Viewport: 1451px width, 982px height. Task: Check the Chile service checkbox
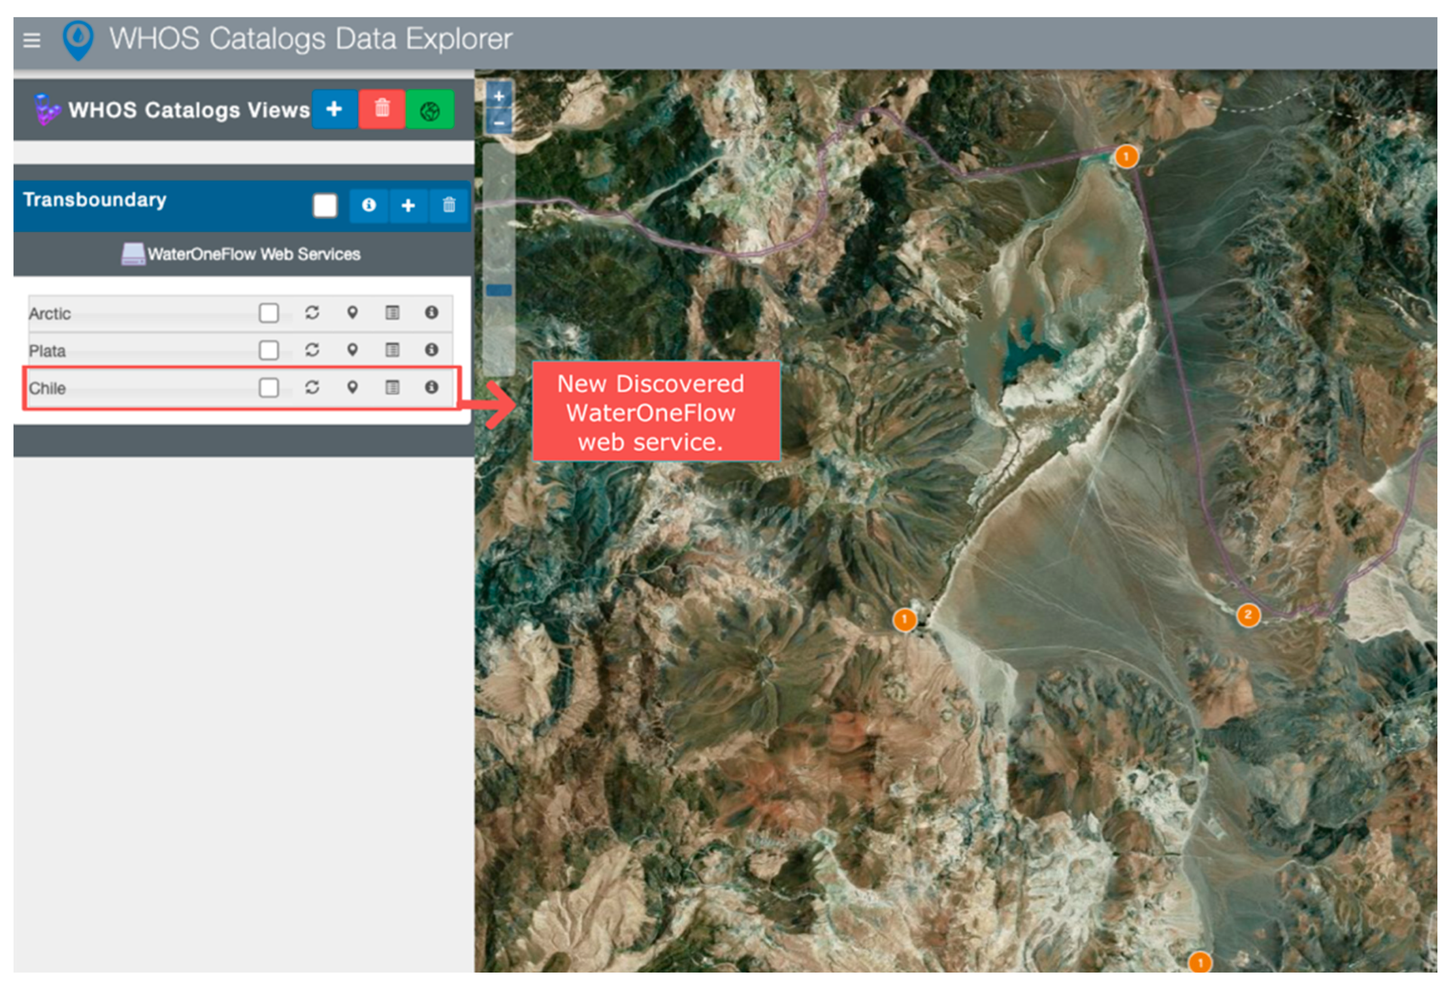[x=269, y=388]
